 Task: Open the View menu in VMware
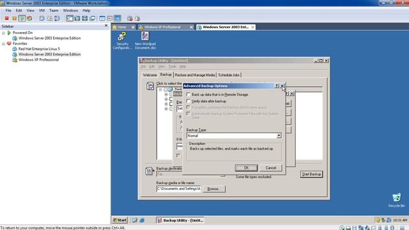pos(30,10)
